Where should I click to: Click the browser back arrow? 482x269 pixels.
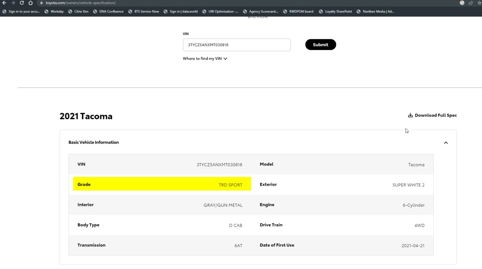tap(4, 3)
